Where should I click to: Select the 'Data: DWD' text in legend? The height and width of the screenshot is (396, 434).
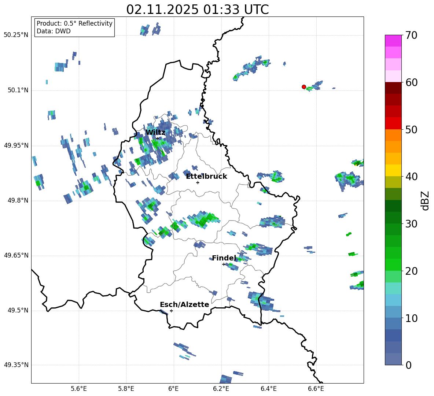tap(54, 31)
